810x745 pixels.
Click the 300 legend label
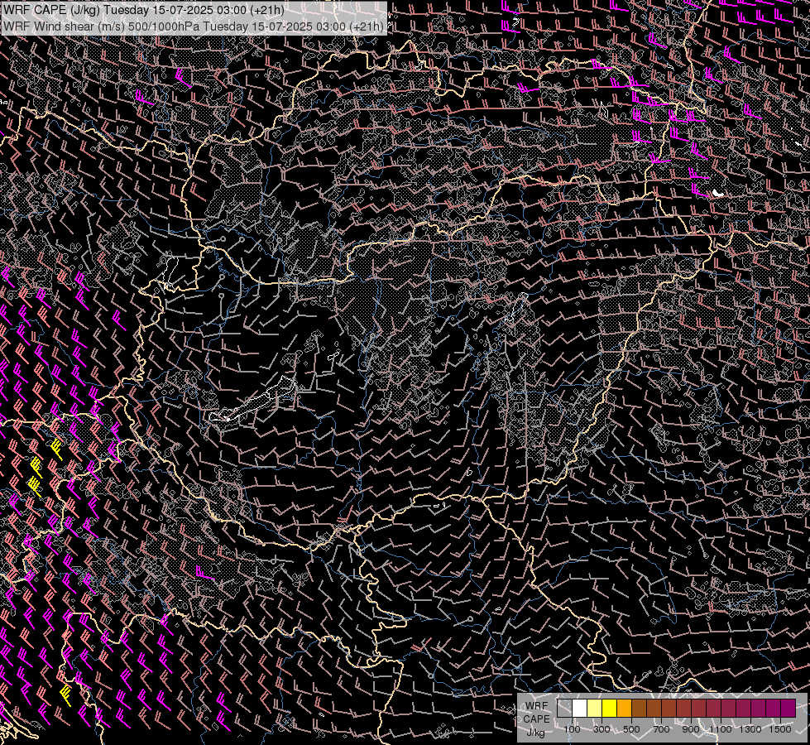coord(602,729)
